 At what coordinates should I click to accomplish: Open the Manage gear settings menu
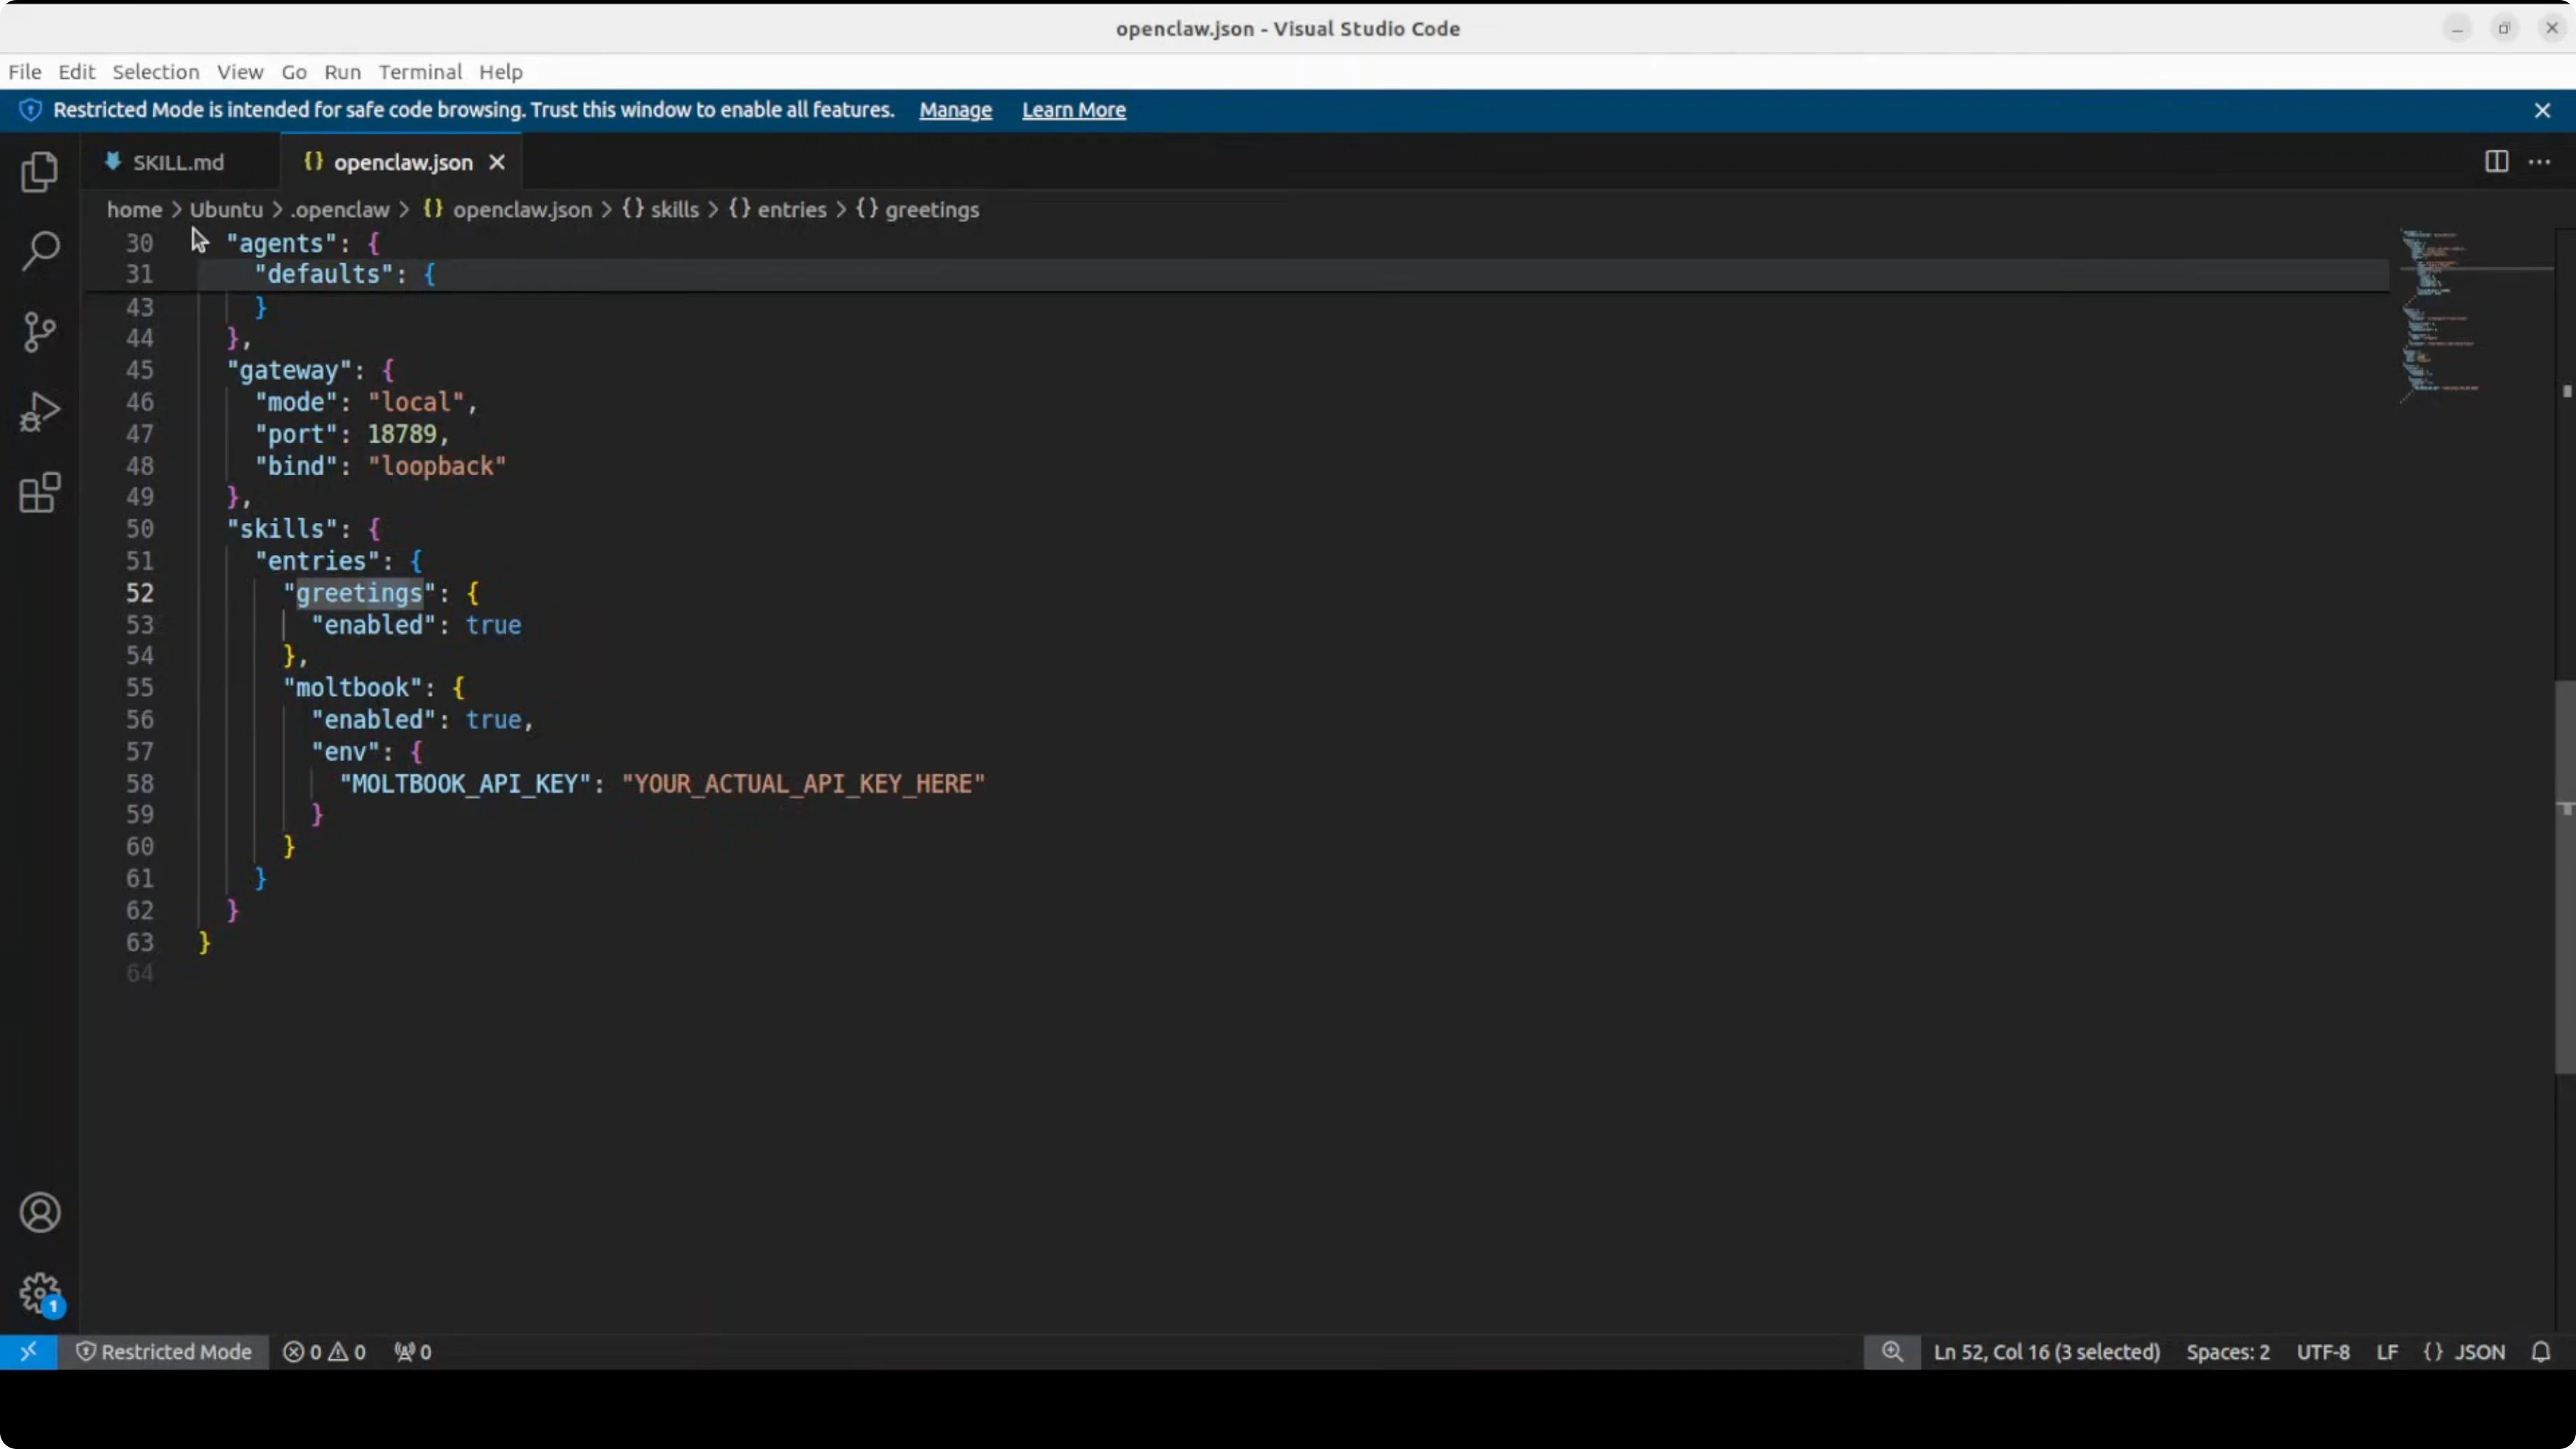(x=40, y=1293)
